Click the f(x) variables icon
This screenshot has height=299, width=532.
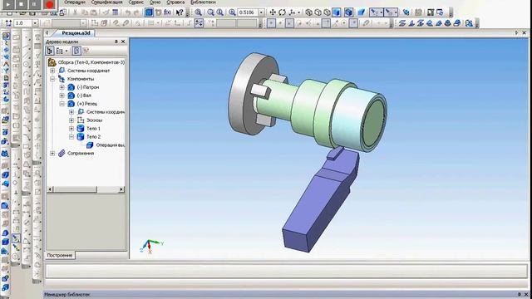pyautogui.click(x=168, y=12)
